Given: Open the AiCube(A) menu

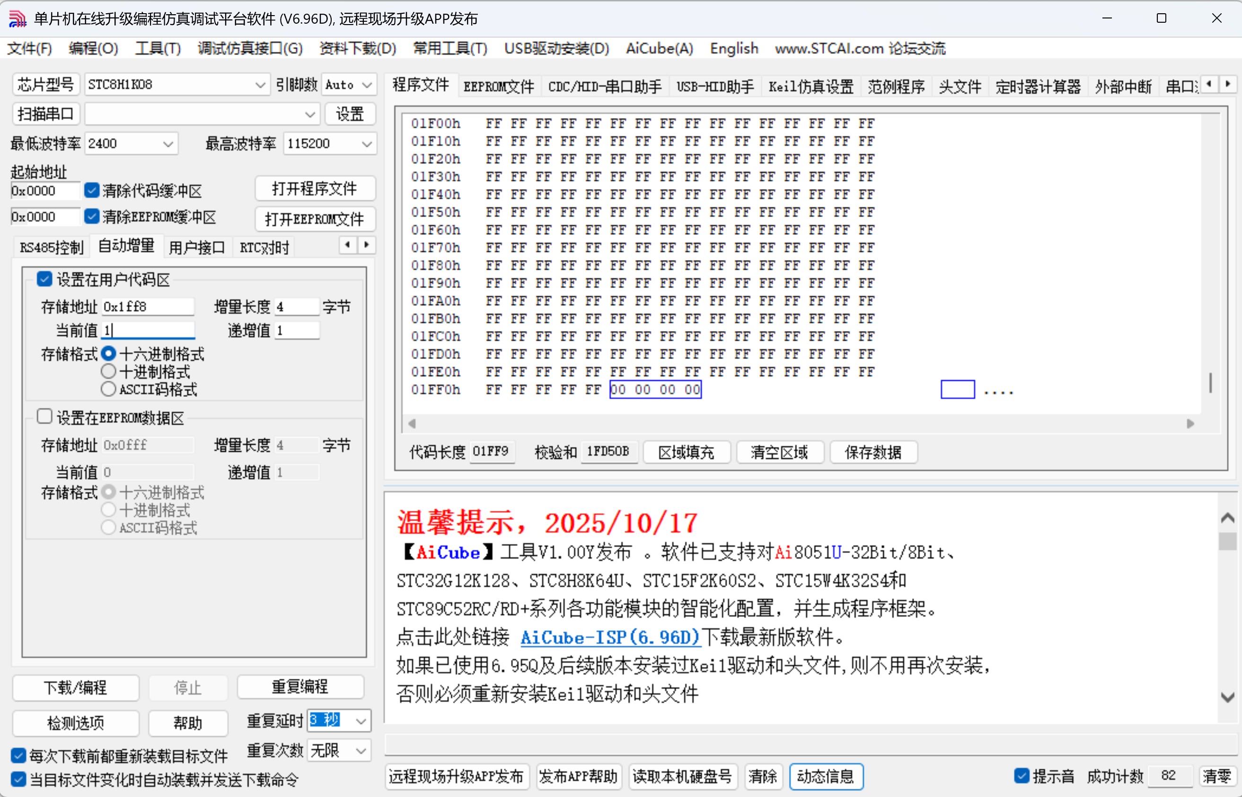Looking at the screenshot, I should tap(659, 48).
